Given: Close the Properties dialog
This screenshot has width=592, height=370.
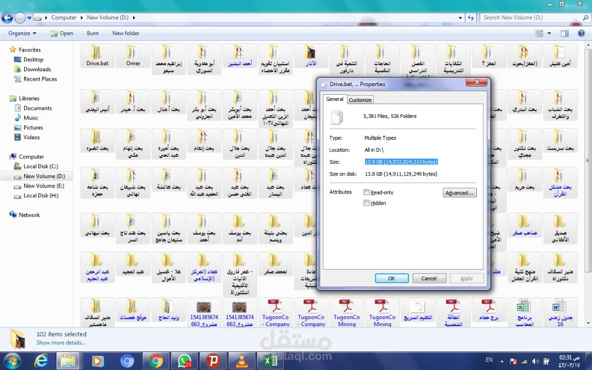Looking at the screenshot, I should [477, 82].
